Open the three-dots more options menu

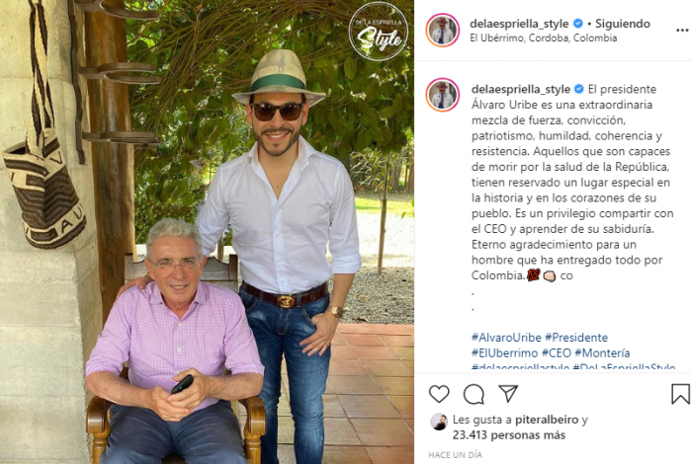point(682,30)
